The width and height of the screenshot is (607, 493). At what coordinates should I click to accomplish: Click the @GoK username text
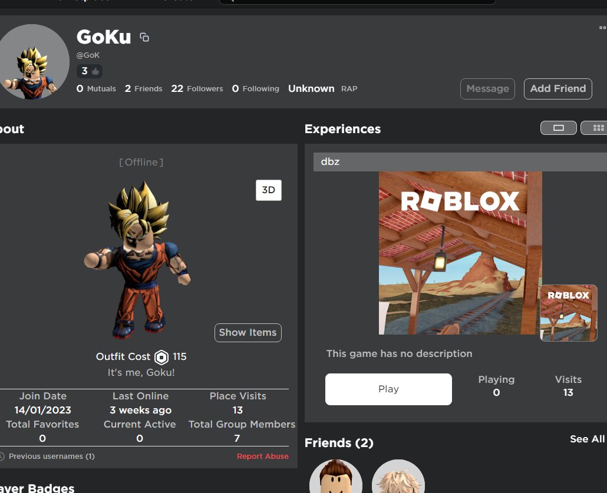coord(88,55)
